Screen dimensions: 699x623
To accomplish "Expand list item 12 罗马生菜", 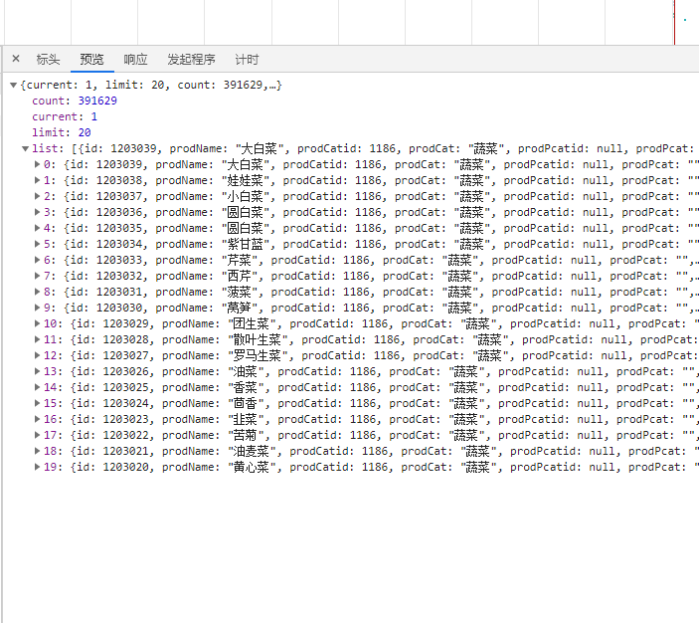I will [x=38, y=356].
